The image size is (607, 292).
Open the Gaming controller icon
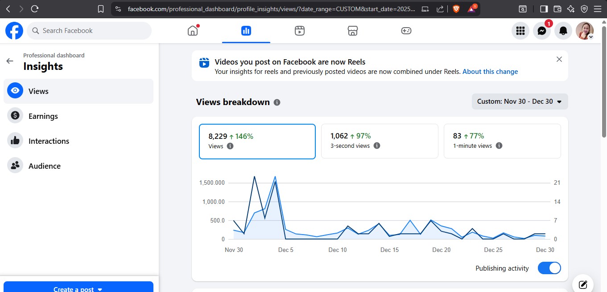[406, 31]
